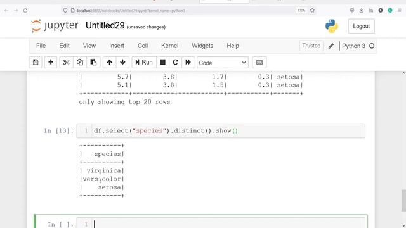
Task: Click the green extension icon in browser toolbar
Action: tap(390, 10)
